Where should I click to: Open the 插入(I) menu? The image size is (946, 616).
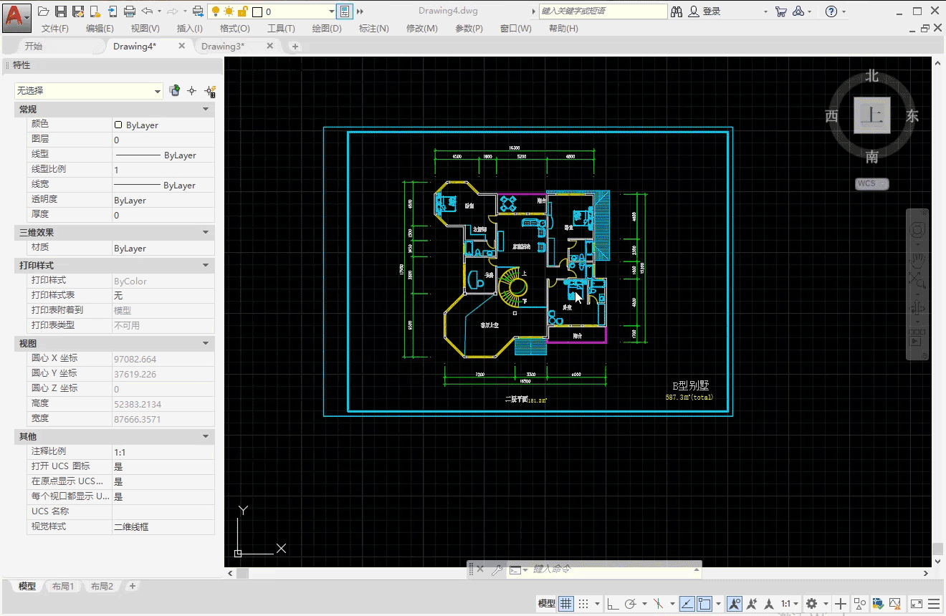[190, 29]
